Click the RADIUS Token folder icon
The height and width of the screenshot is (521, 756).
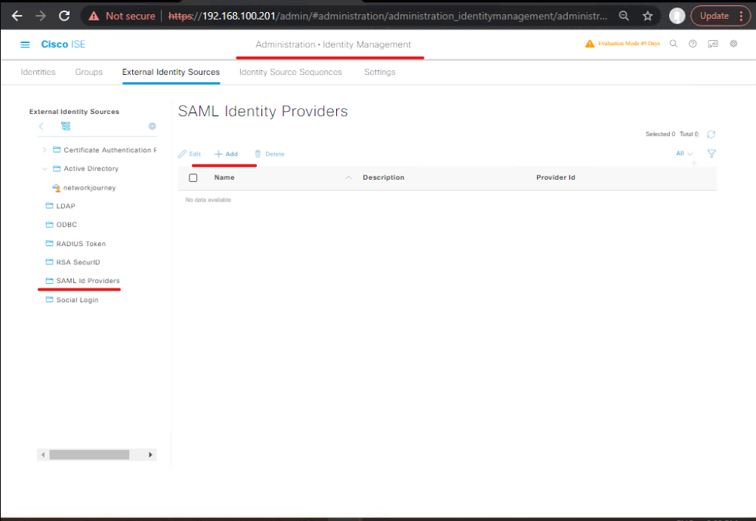point(49,243)
